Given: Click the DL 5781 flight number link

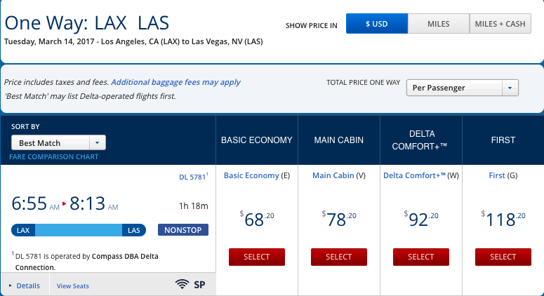Looking at the screenshot, I should point(192,177).
